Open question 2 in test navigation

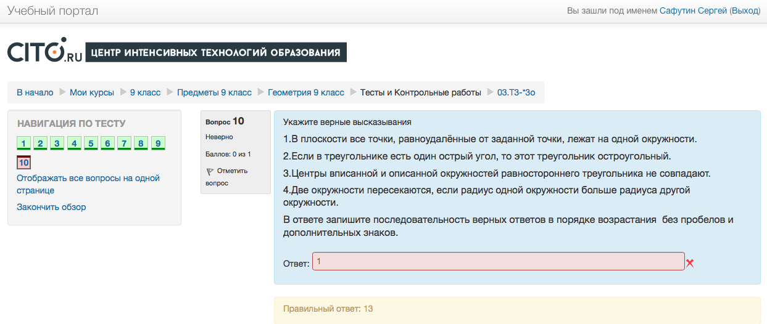point(41,144)
